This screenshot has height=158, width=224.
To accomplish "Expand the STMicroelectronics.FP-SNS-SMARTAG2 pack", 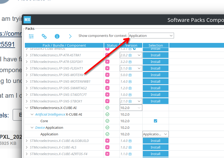I will coord(27,88).
